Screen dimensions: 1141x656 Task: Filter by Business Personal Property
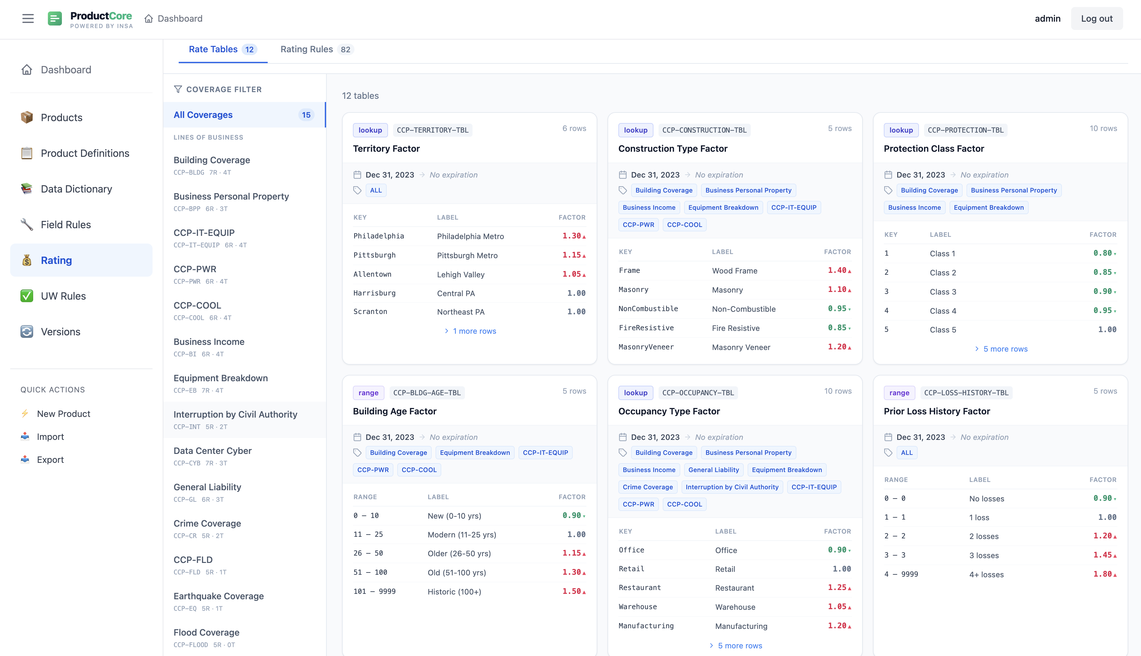pos(244,202)
